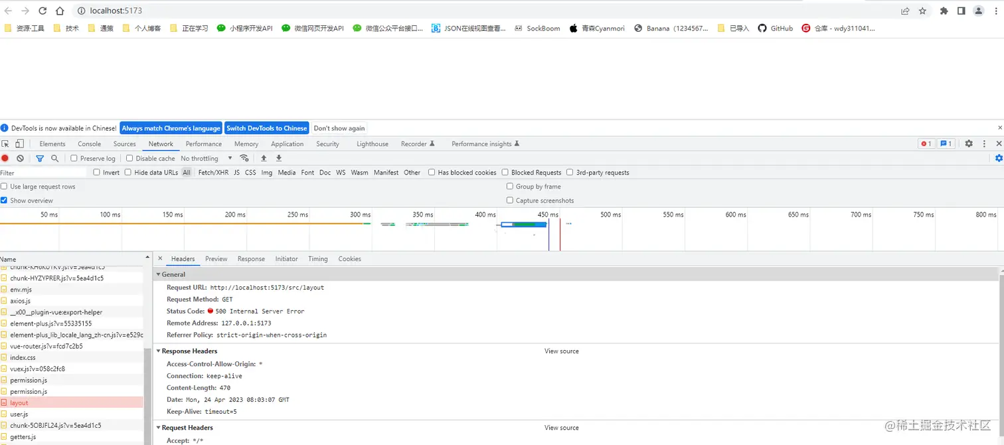The width and height of the screenshot is (1004, 445).
Task: Check the Blocked Requests checkbox
Action: point(505,172)
